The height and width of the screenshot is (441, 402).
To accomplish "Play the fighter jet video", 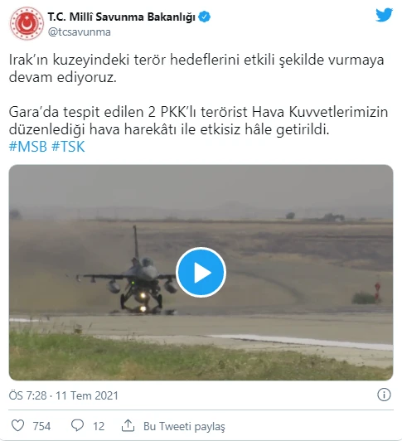I will pos(201,272).
